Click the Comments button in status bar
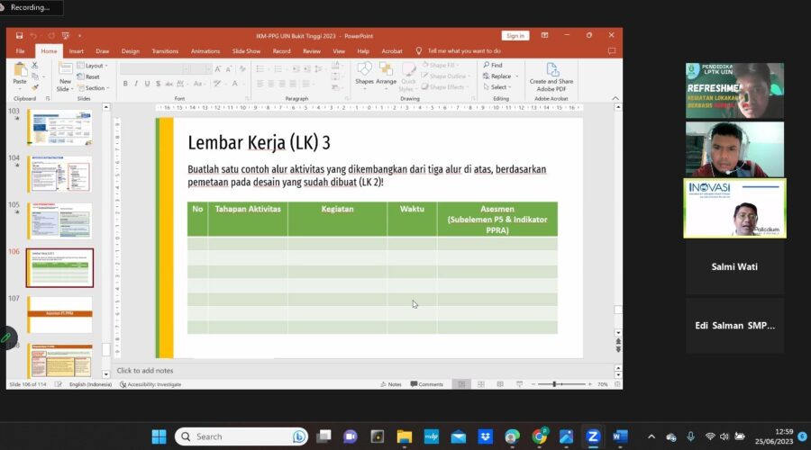Screen dimensions: 811x450 426,384
